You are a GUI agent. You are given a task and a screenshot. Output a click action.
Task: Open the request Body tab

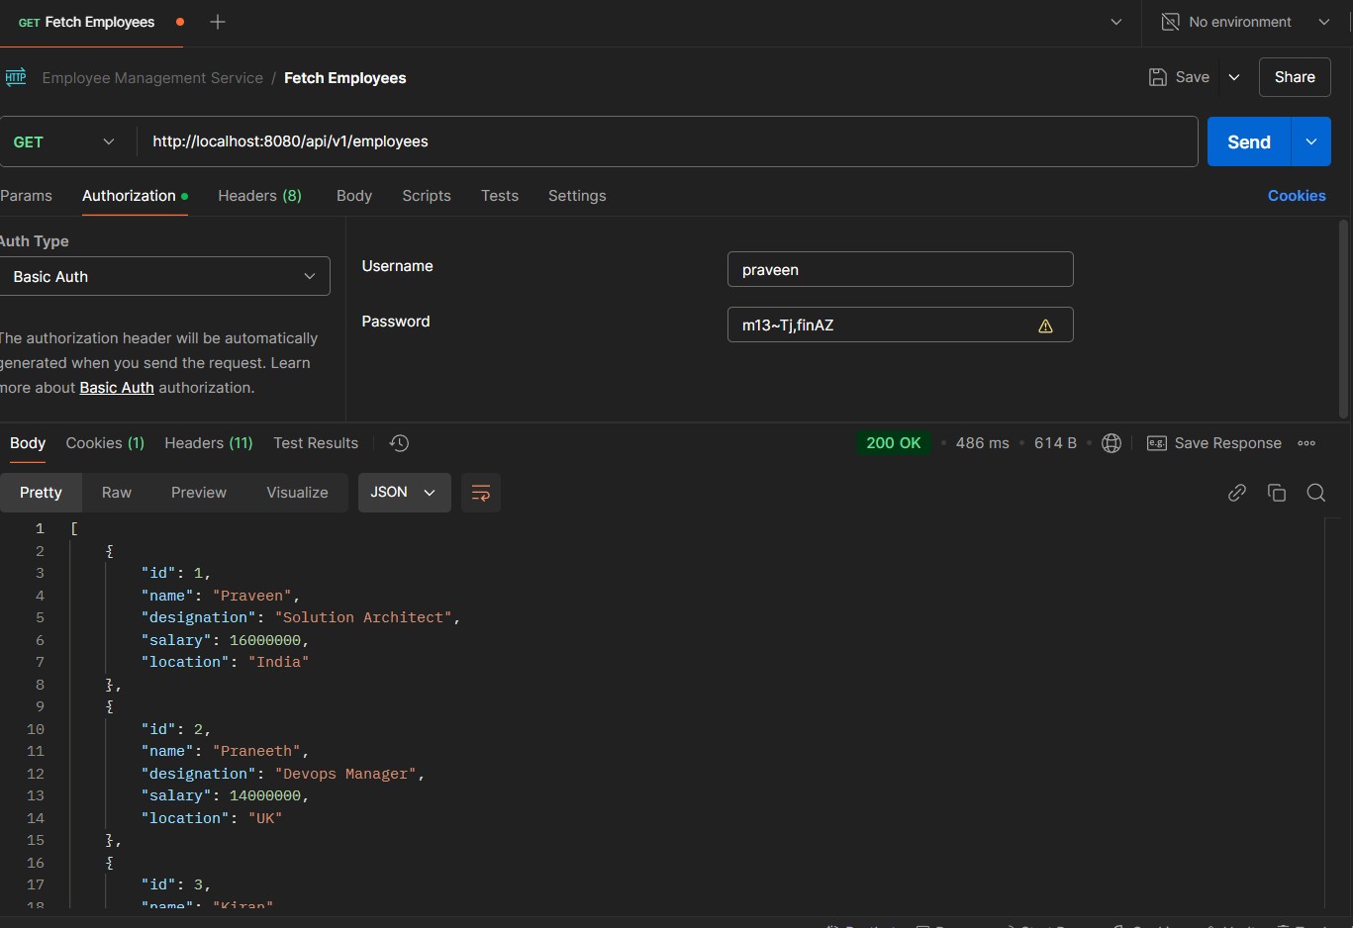tap(354, 196)
